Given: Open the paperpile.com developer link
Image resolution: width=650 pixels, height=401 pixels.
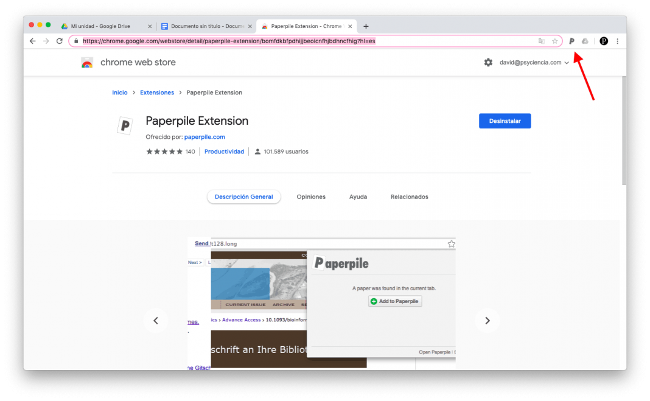Looking at the screenshot, I should point(204,137).
